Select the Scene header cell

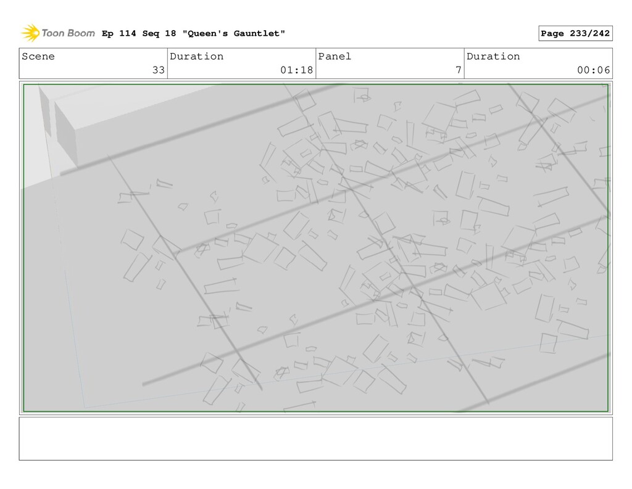(93, 64)
